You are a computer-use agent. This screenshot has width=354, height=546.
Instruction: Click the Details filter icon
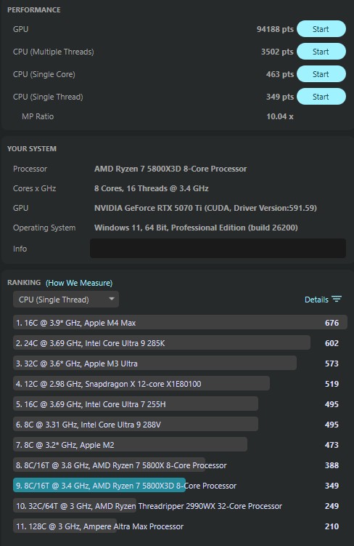(x=337, y=299)
